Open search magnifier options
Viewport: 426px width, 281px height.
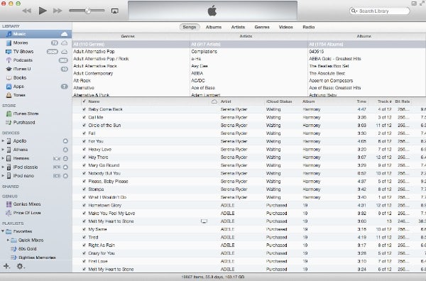(354, 11)
